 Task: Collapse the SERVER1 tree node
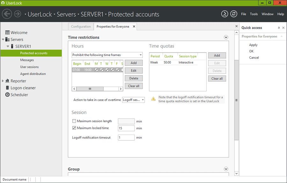click(8, 46)
